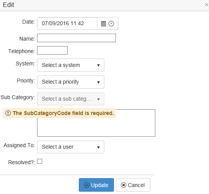Open the Sub Category dropdown
The image size is (209, 194).
pos(71,99)
